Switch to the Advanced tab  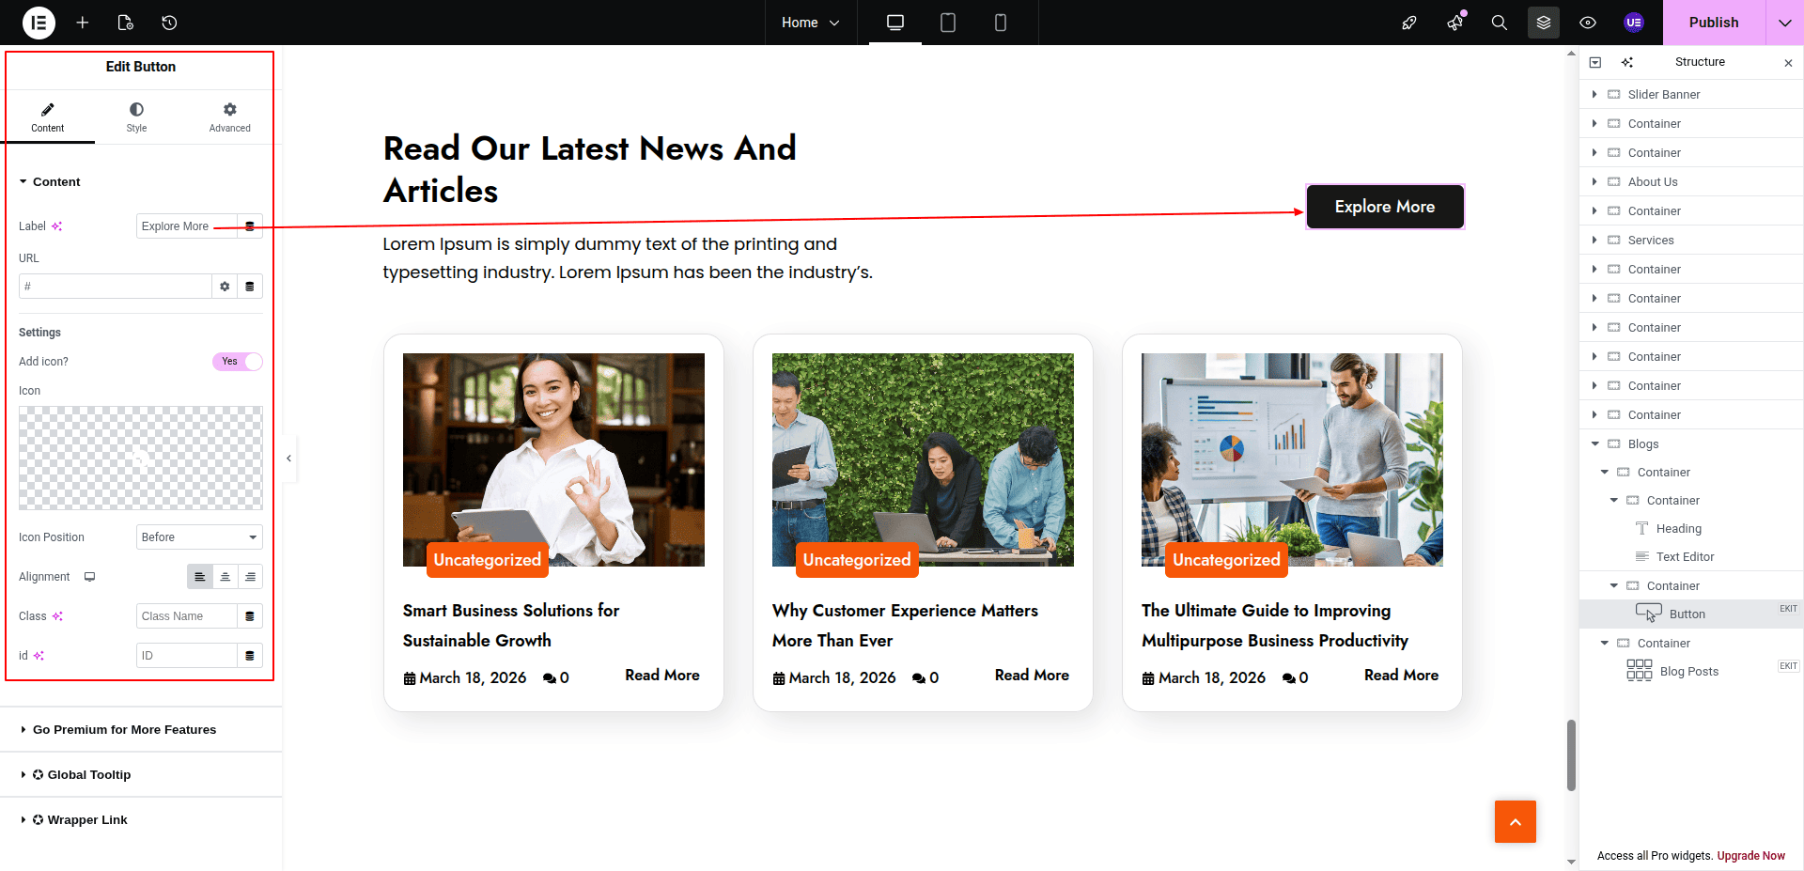point(230,117)
